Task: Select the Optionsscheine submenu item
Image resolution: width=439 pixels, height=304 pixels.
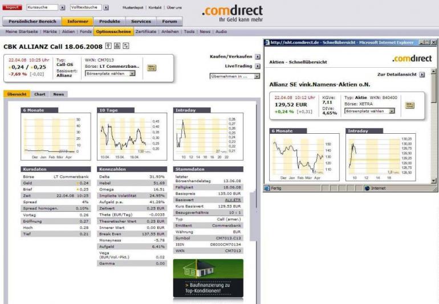Action: [113, 32]
